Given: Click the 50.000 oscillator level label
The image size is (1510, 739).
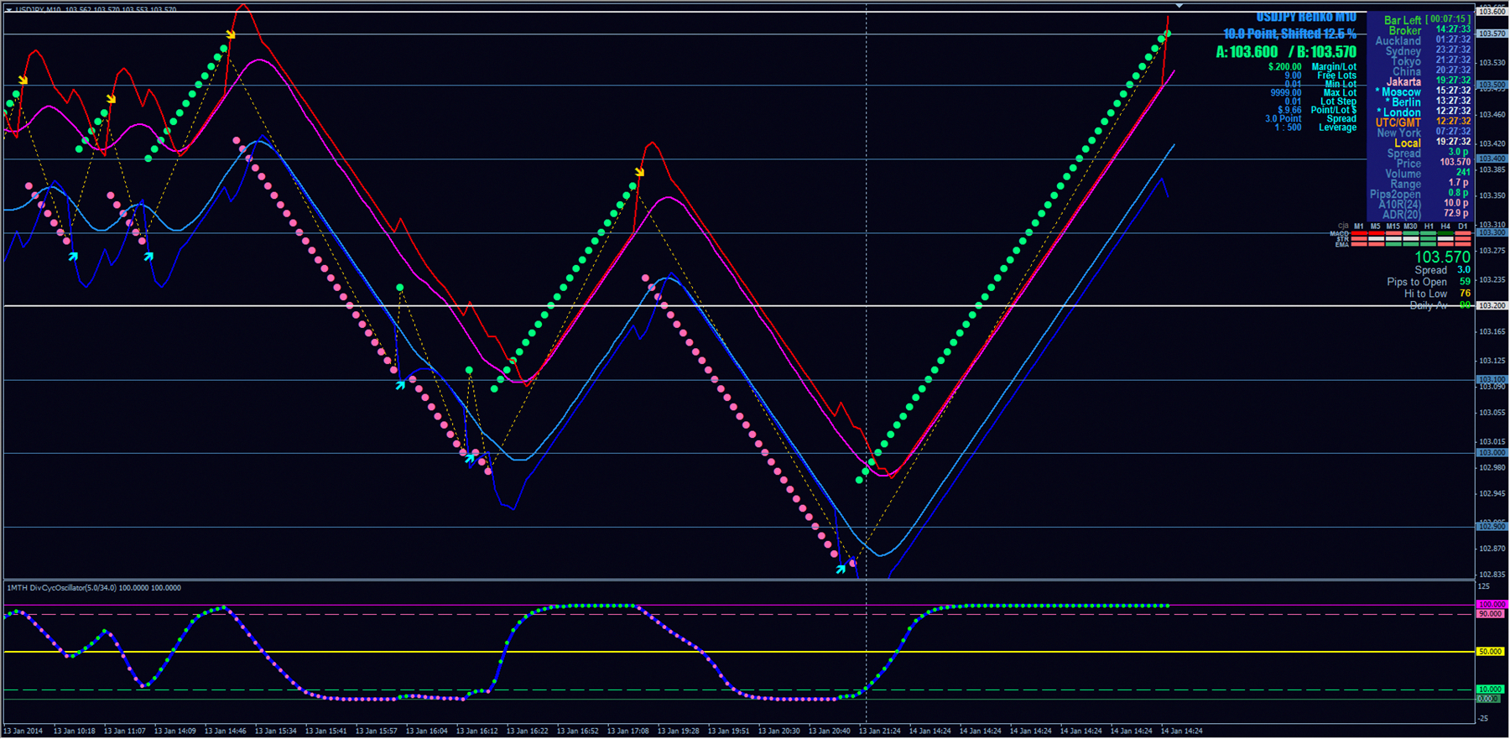Looking at the screenshot, I should coord(1492,652).
